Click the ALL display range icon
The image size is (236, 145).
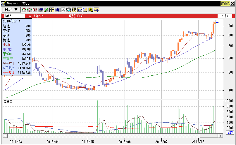(35, 10)
